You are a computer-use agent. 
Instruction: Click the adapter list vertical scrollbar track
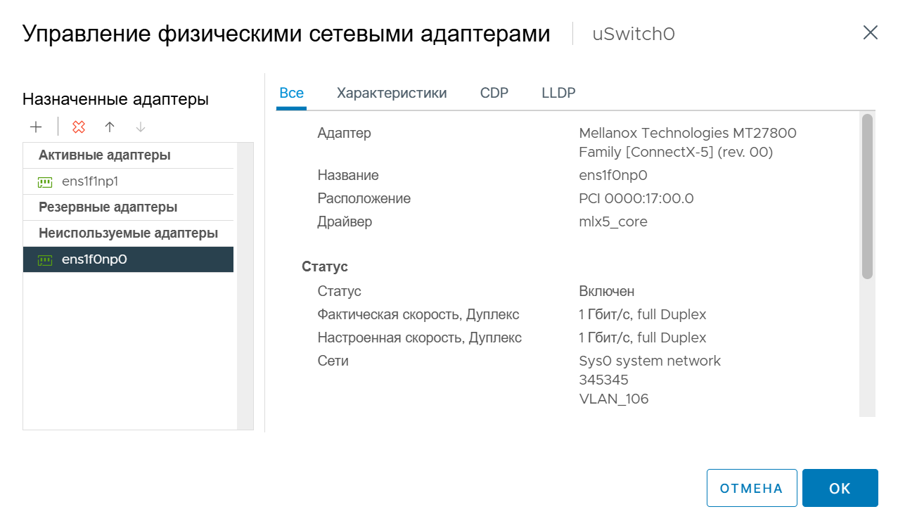(x=245, y=285)
